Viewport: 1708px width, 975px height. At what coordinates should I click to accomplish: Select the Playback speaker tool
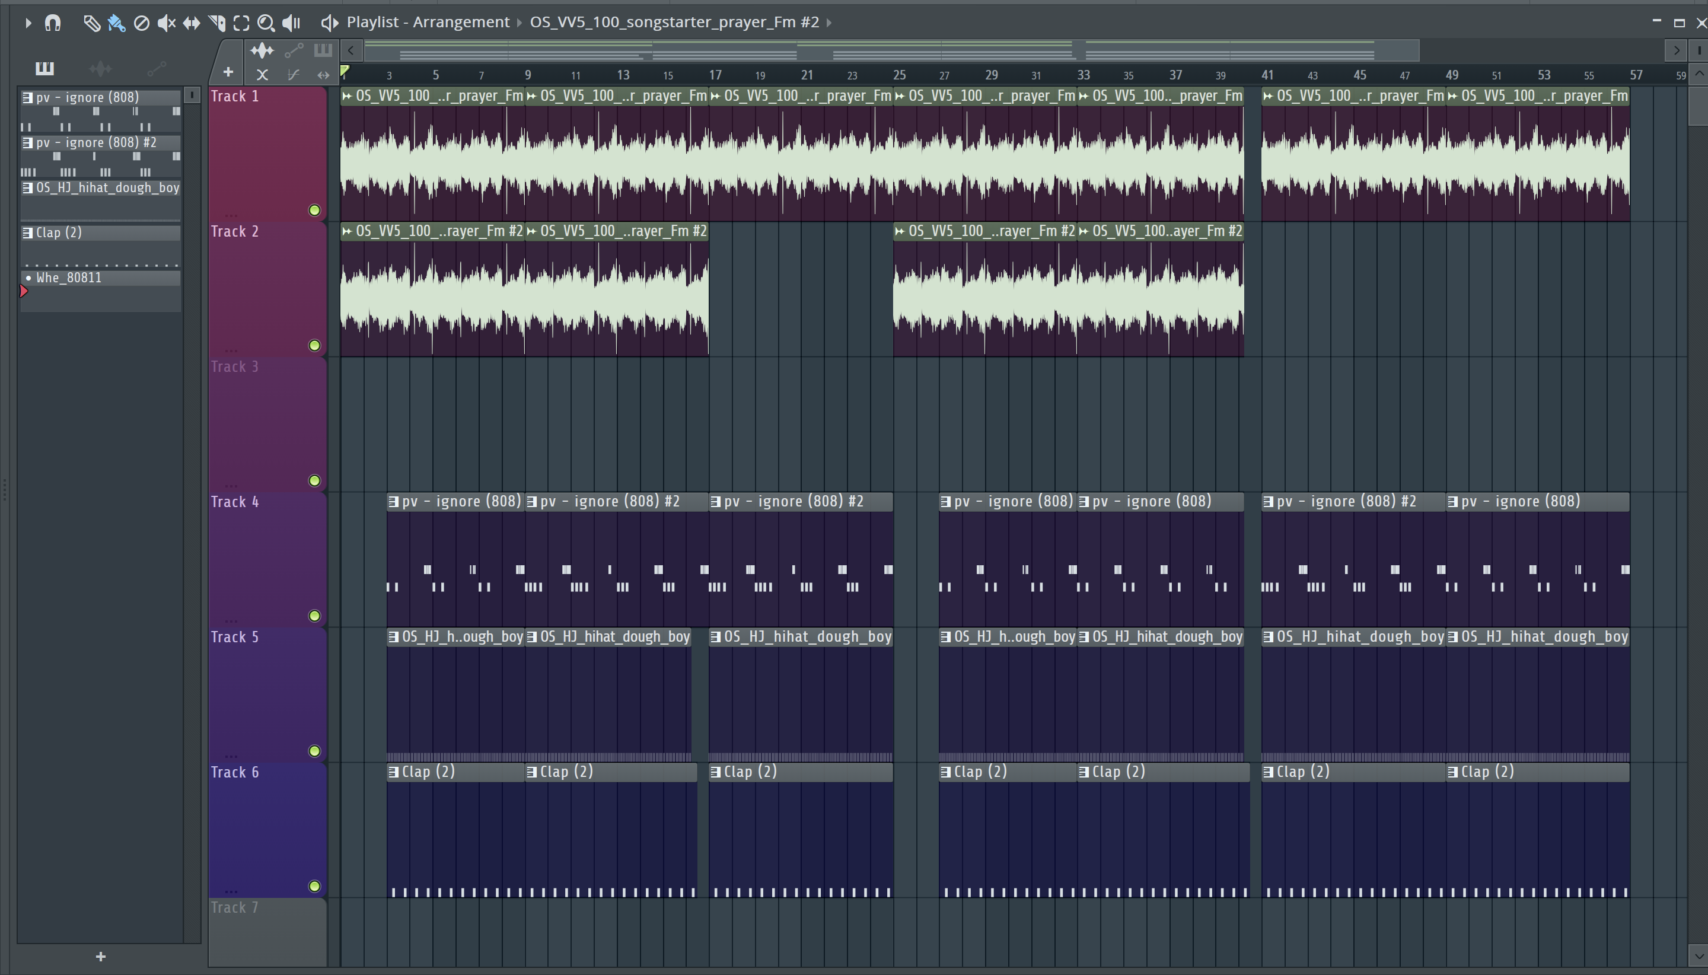click(291, 24)
